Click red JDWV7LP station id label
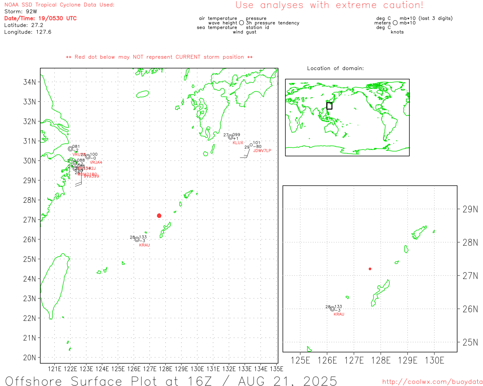483x386 pixels. point(262,151)
